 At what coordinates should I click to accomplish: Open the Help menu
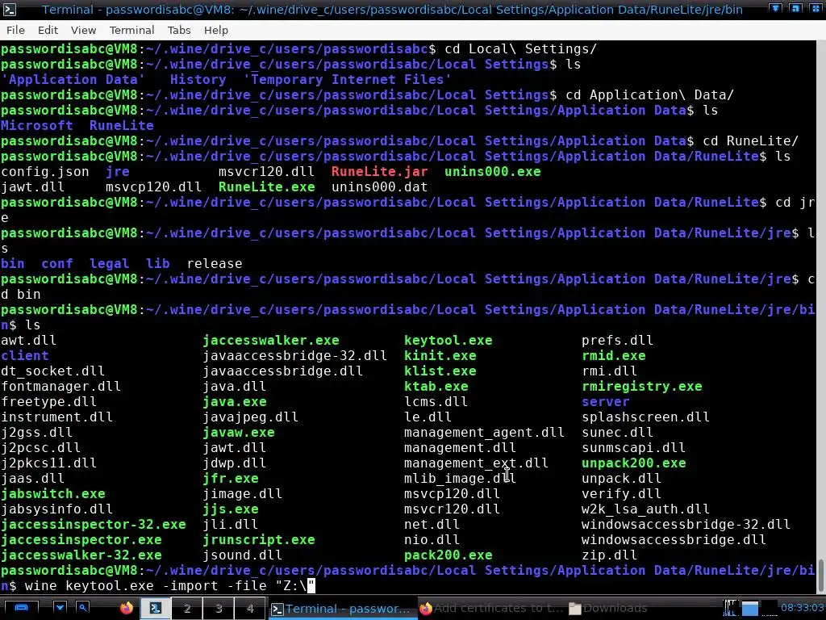[x=216, y=30]
